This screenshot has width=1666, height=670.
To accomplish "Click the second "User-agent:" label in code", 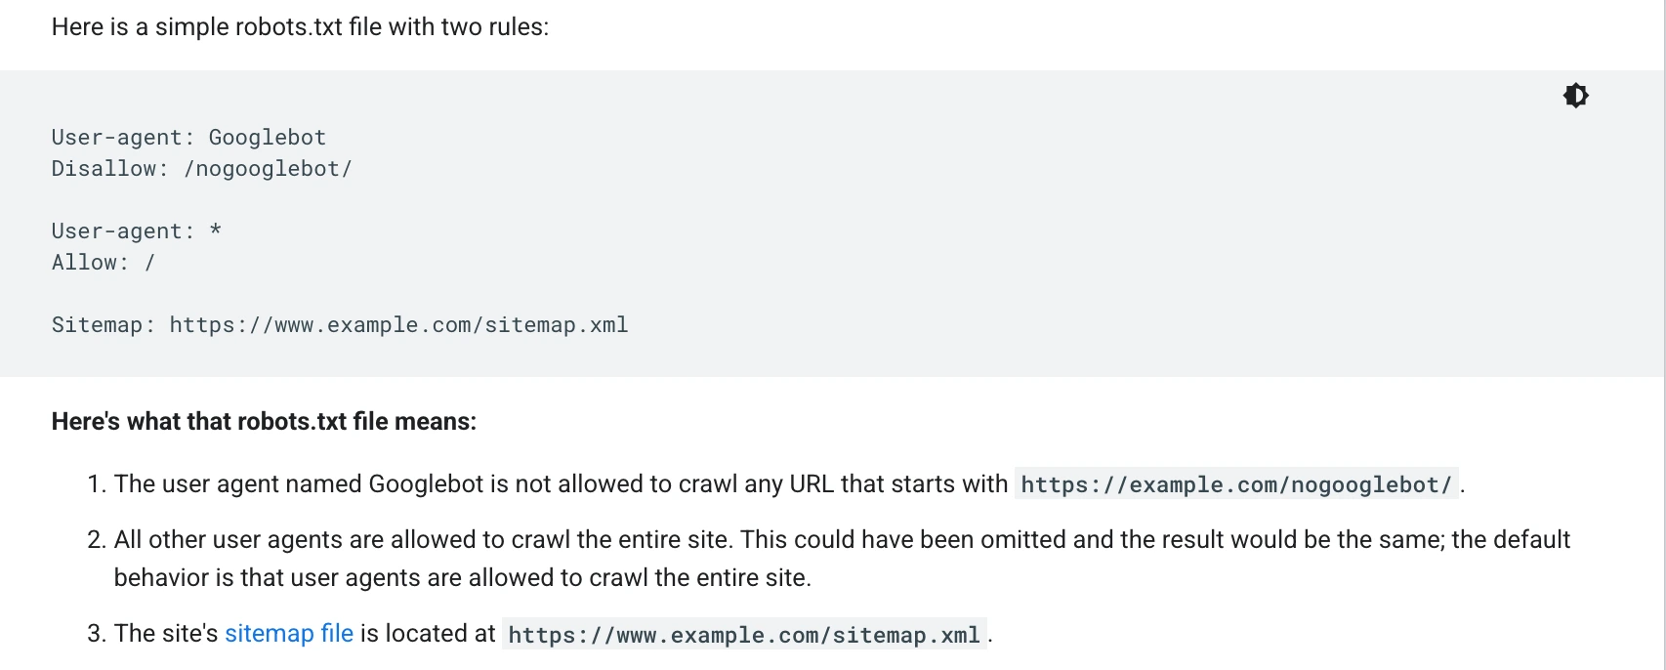I will 122,231.
